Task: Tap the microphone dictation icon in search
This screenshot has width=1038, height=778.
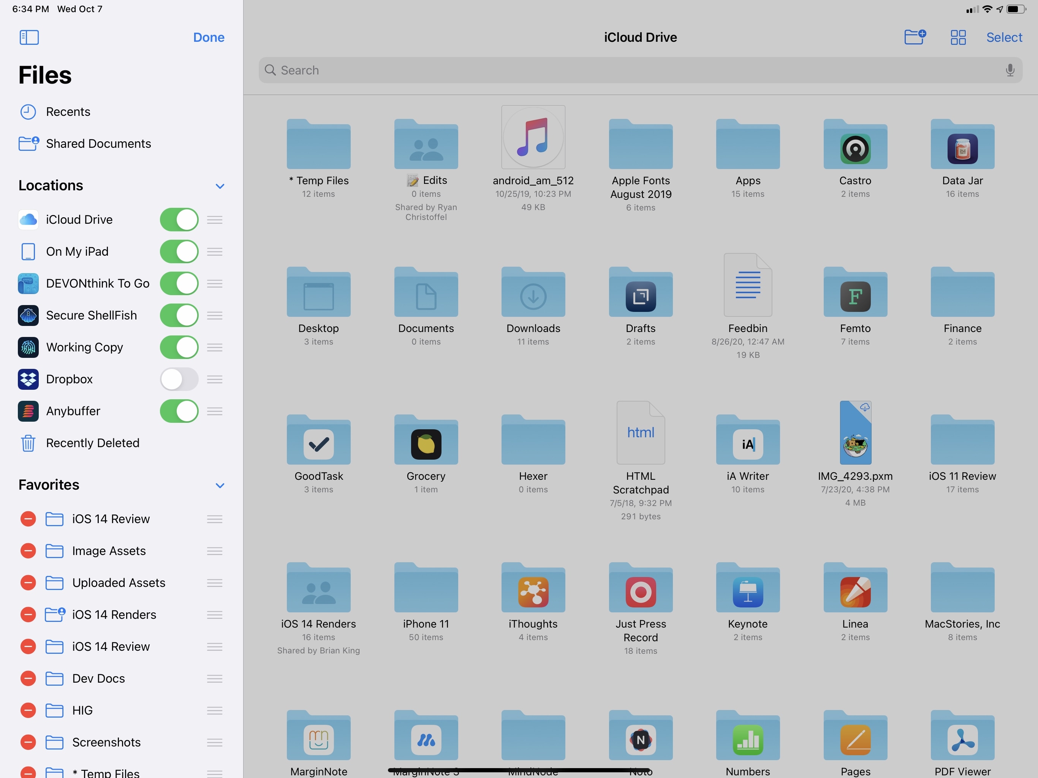Action: point(1010,70)
